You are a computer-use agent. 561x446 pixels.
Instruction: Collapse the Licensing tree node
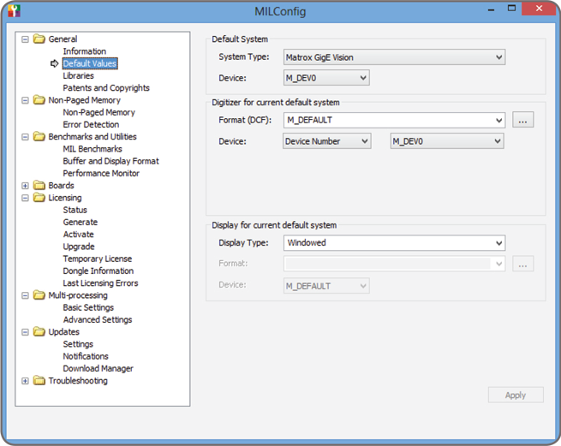(25, 198)
